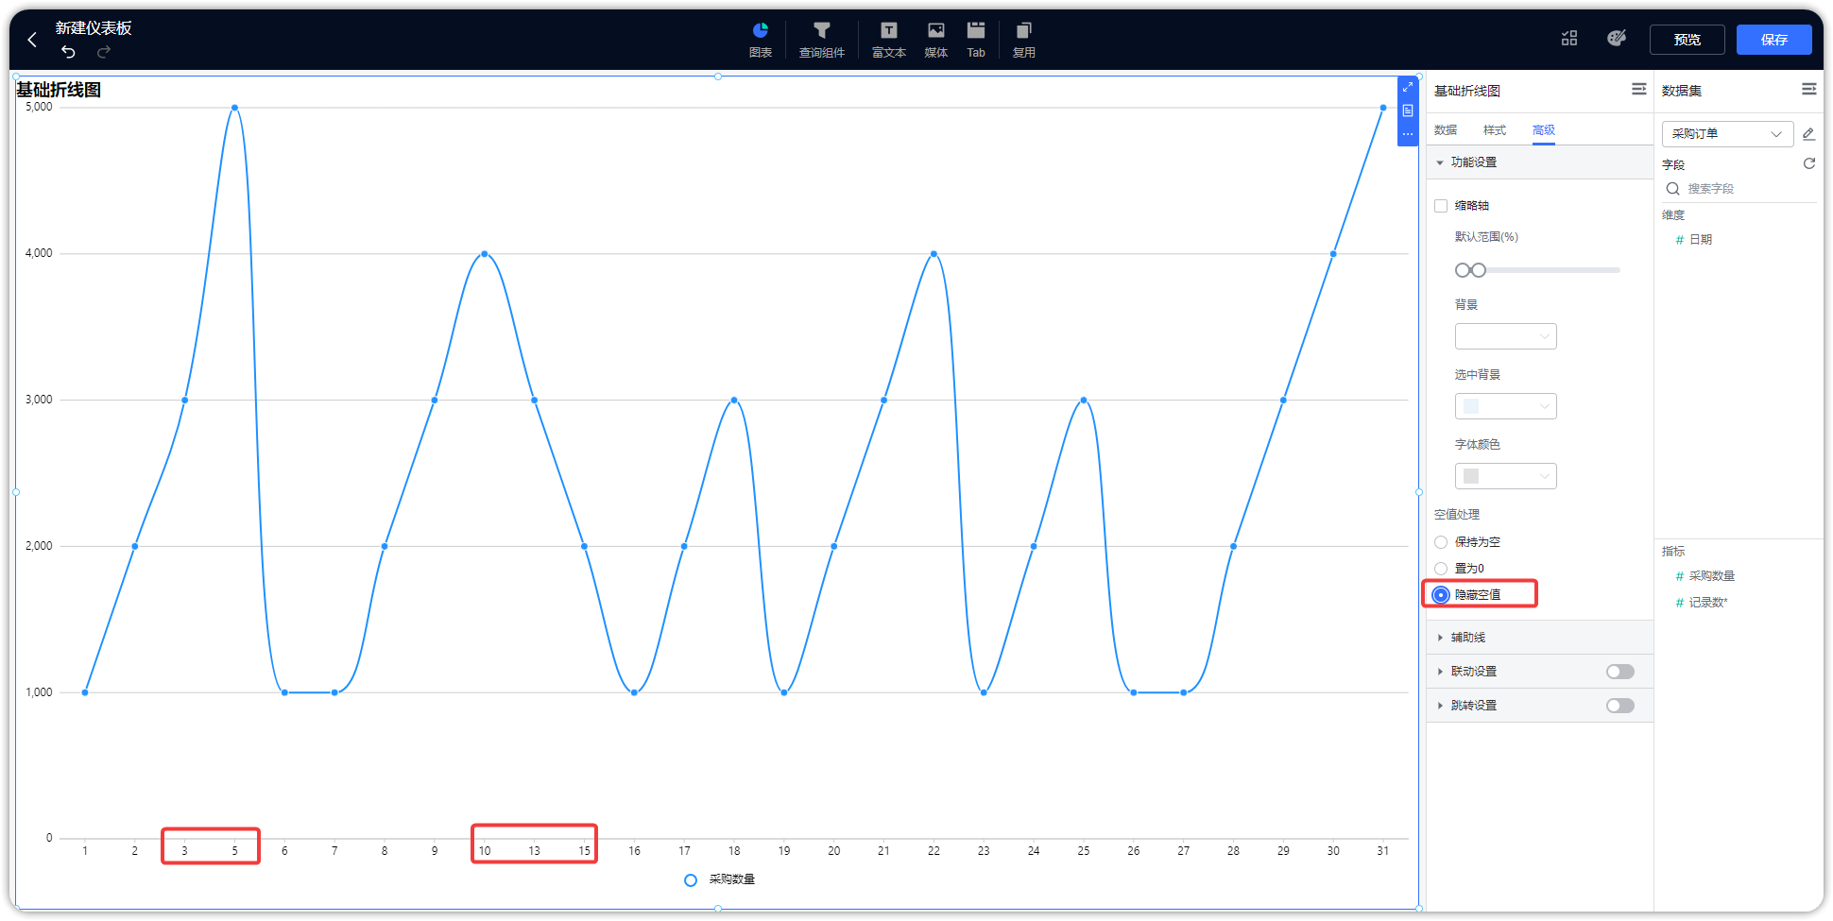
Task: Undo the last dashboard change
Action: pos(68,52)
